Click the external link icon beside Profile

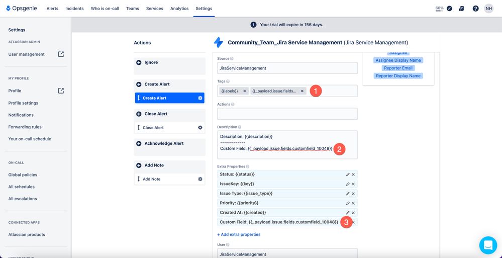coord(61,91)
